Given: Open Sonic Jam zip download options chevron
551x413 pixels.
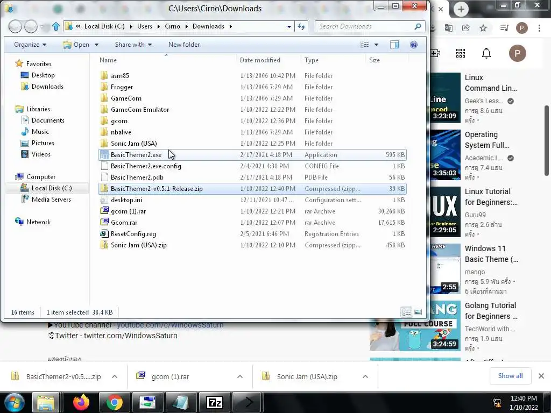Looking at the screenshot, I should click(365, 376).
